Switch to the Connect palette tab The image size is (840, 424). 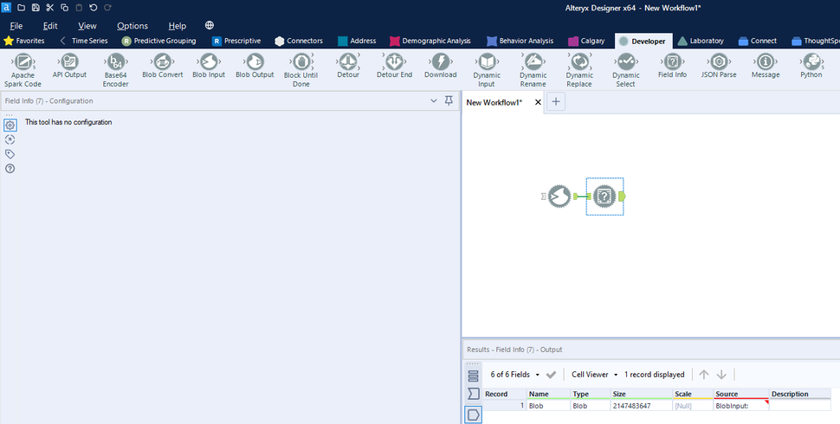757,41
